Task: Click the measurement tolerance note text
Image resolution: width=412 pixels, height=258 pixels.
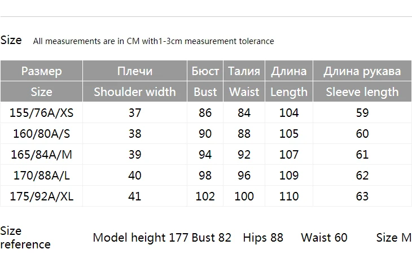Action: coord(154,41)
